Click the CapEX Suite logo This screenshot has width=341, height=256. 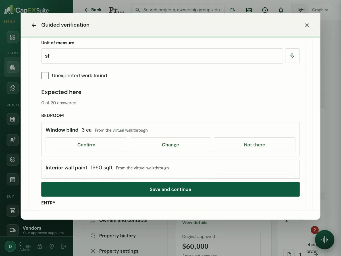26,10
